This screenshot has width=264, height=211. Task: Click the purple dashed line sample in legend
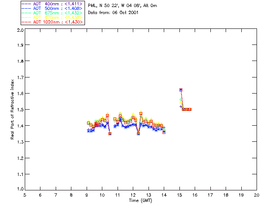click(x=26, y=4)
